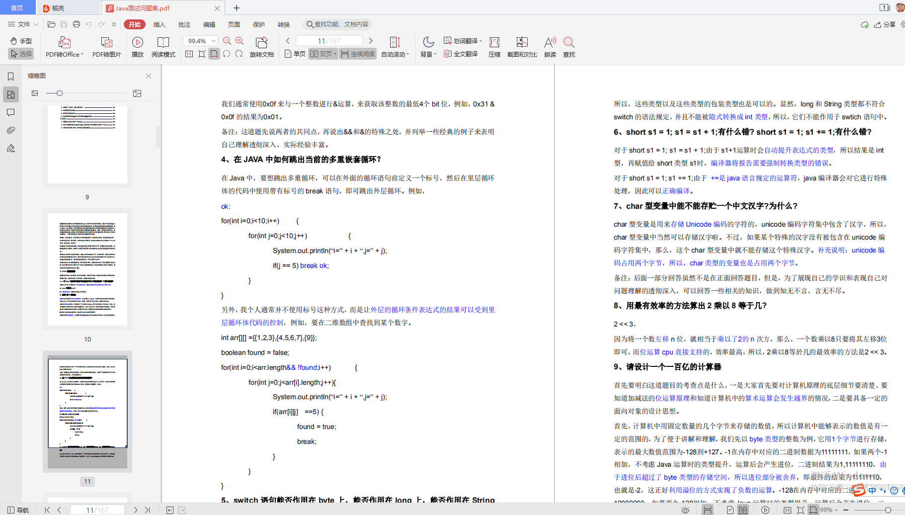The image size is (905, 515).
Task: Go to previous page arrow in ribbon
Action: coord(288,41)
